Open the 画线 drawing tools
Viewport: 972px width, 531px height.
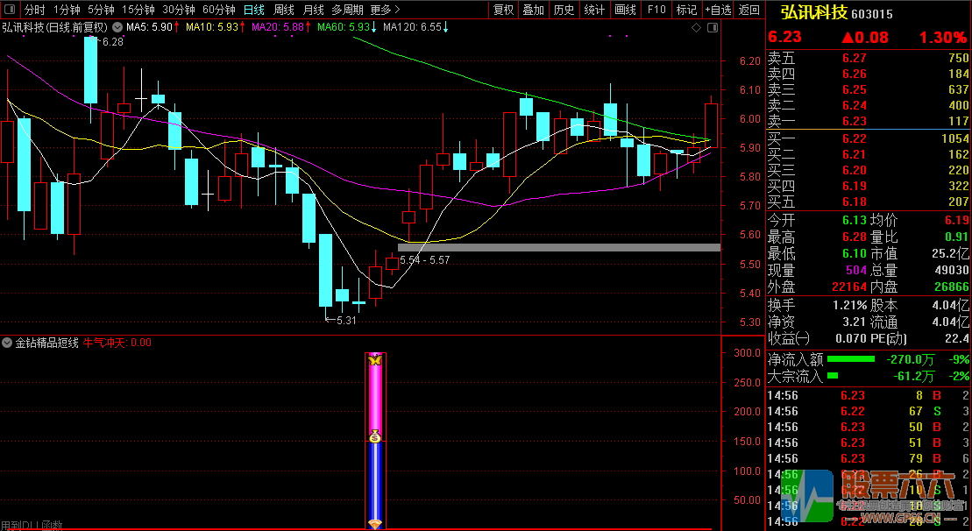coord(625,11)
